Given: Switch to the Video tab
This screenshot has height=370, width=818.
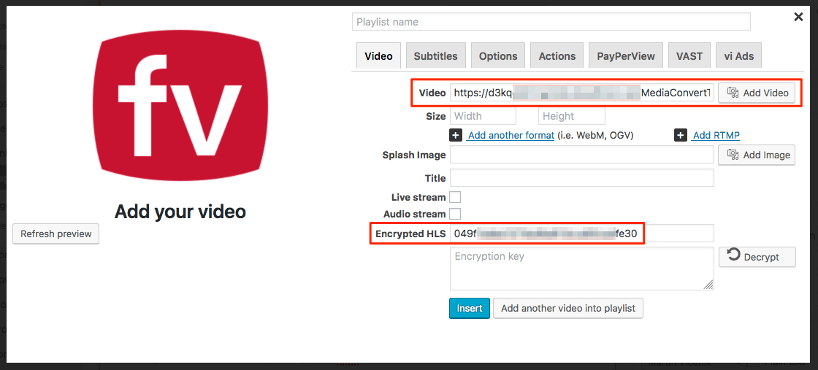Looking at the screenshot, I should tap(379, 55).
